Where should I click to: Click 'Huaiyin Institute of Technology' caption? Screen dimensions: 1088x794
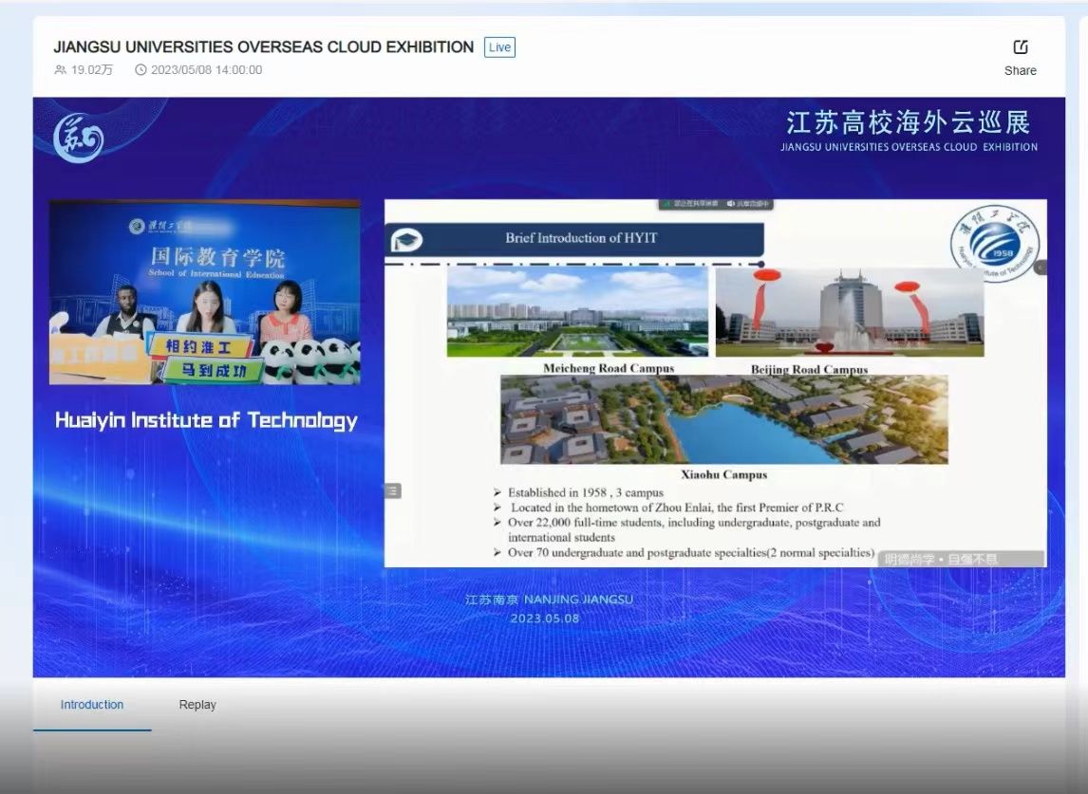[206, 420]
